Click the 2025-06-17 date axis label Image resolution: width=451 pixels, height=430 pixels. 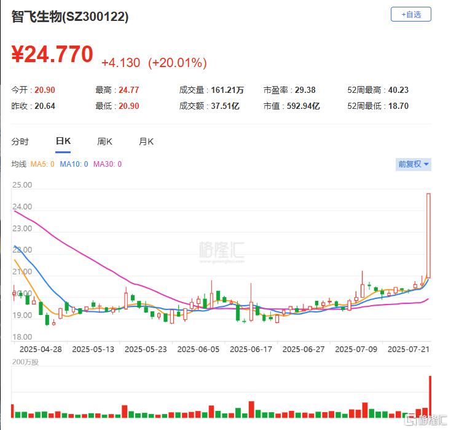(x=251, y=349)
